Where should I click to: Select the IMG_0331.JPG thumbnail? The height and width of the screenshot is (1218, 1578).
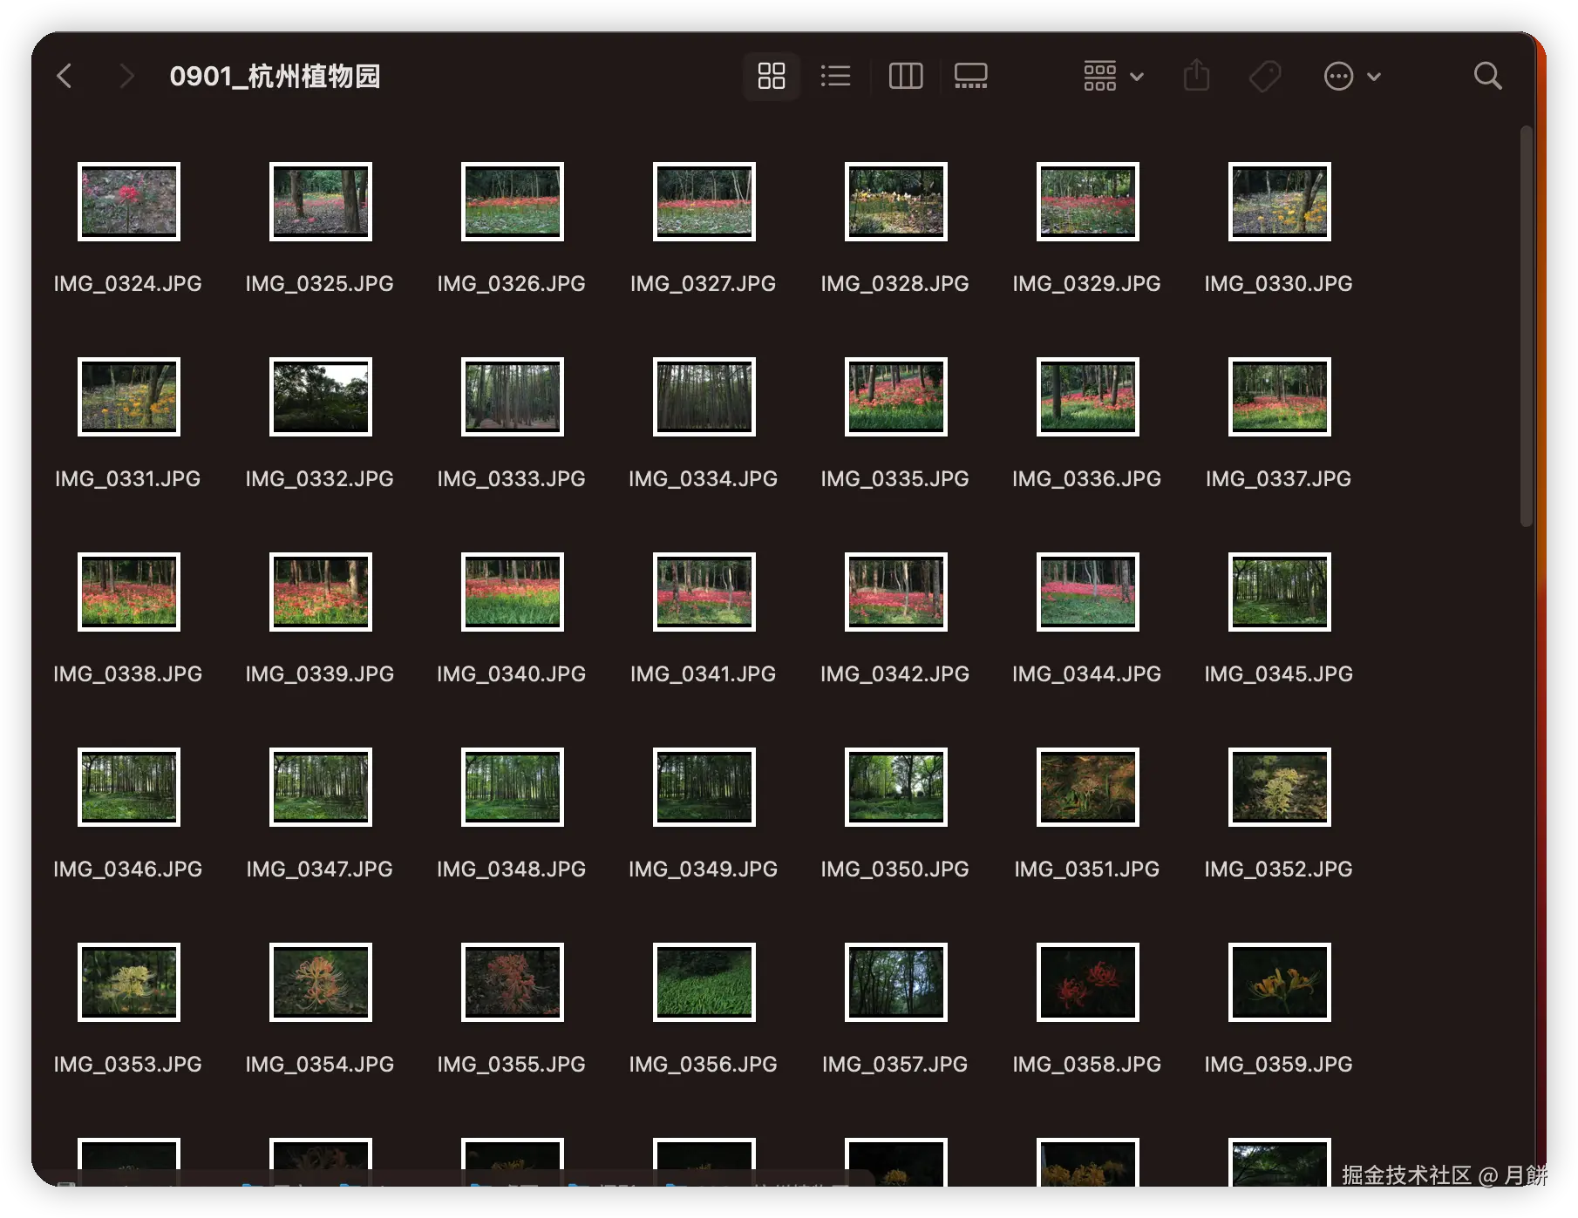pyautogui.click(x=129, y=396)
